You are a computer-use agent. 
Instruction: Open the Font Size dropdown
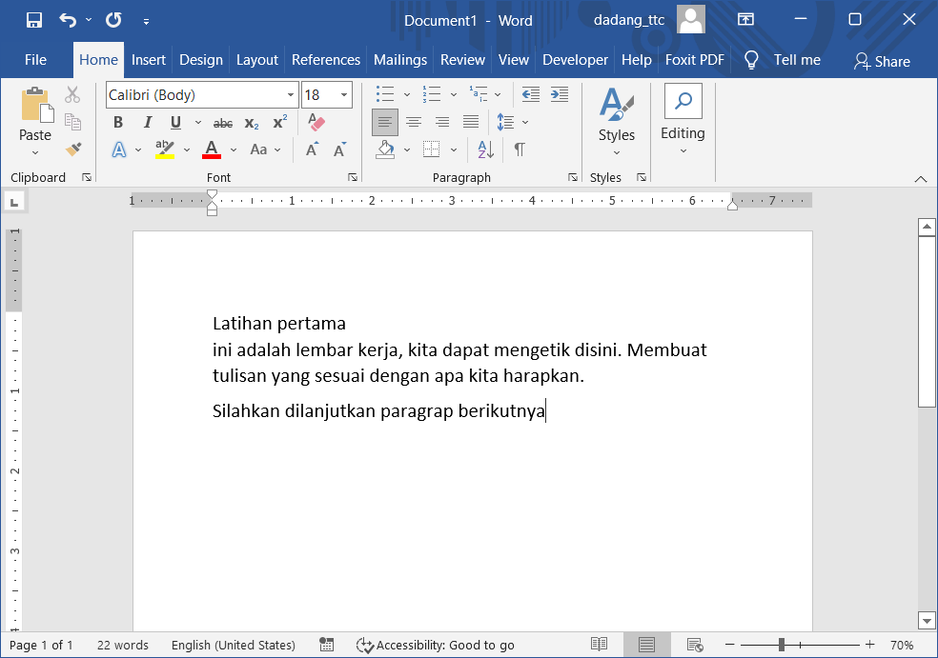(343, 94)
